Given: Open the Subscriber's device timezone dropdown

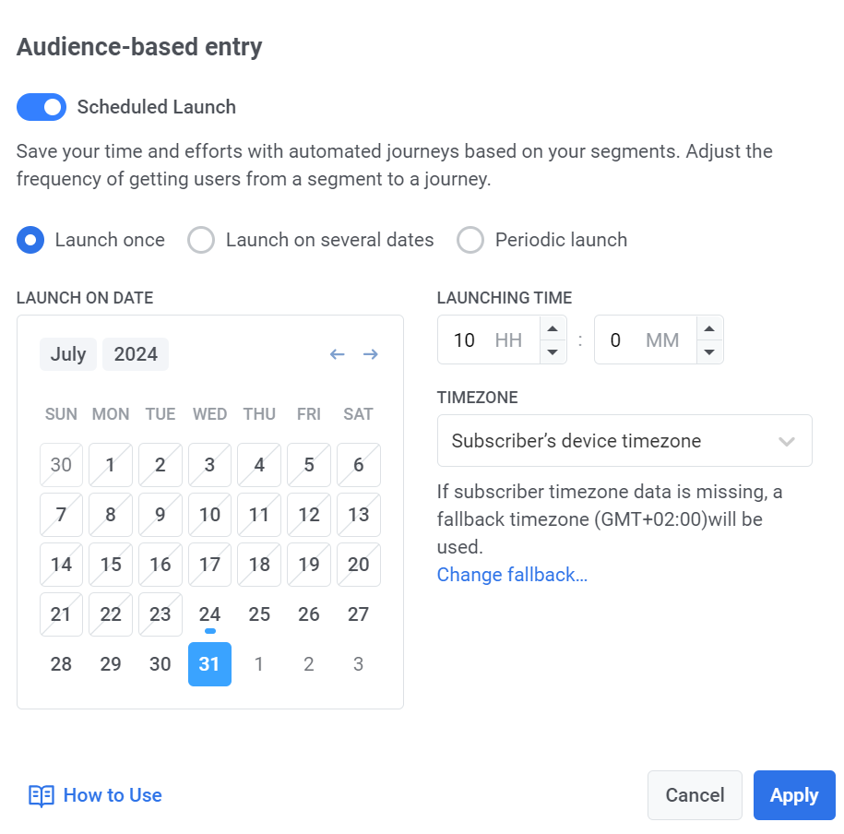Looking at the screenshot, I should (624, 440).
